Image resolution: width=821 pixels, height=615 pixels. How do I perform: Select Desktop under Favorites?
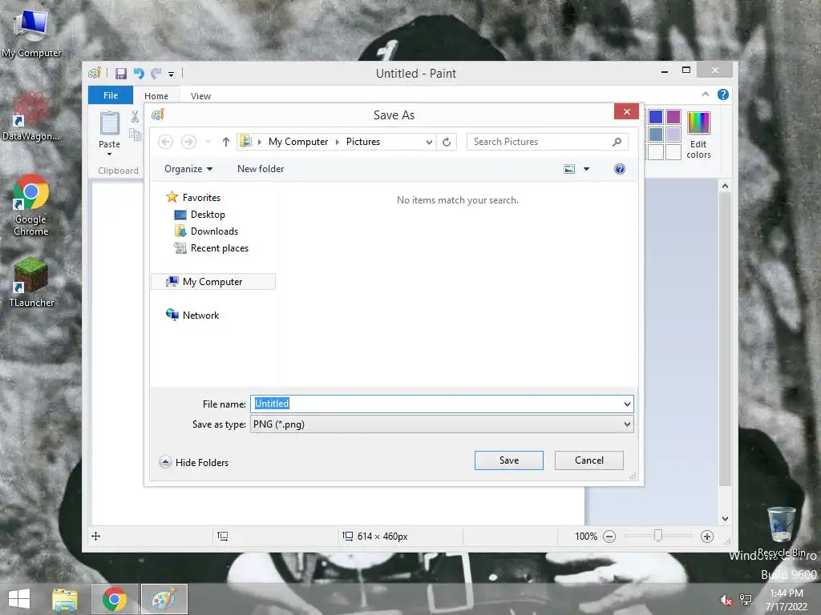pyautogui.click(x=200, y=215)
